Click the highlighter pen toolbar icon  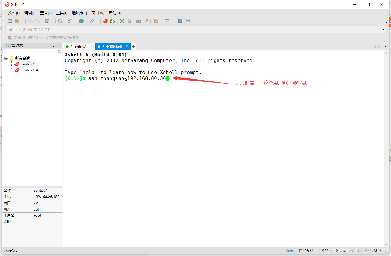tap(146, 21)
